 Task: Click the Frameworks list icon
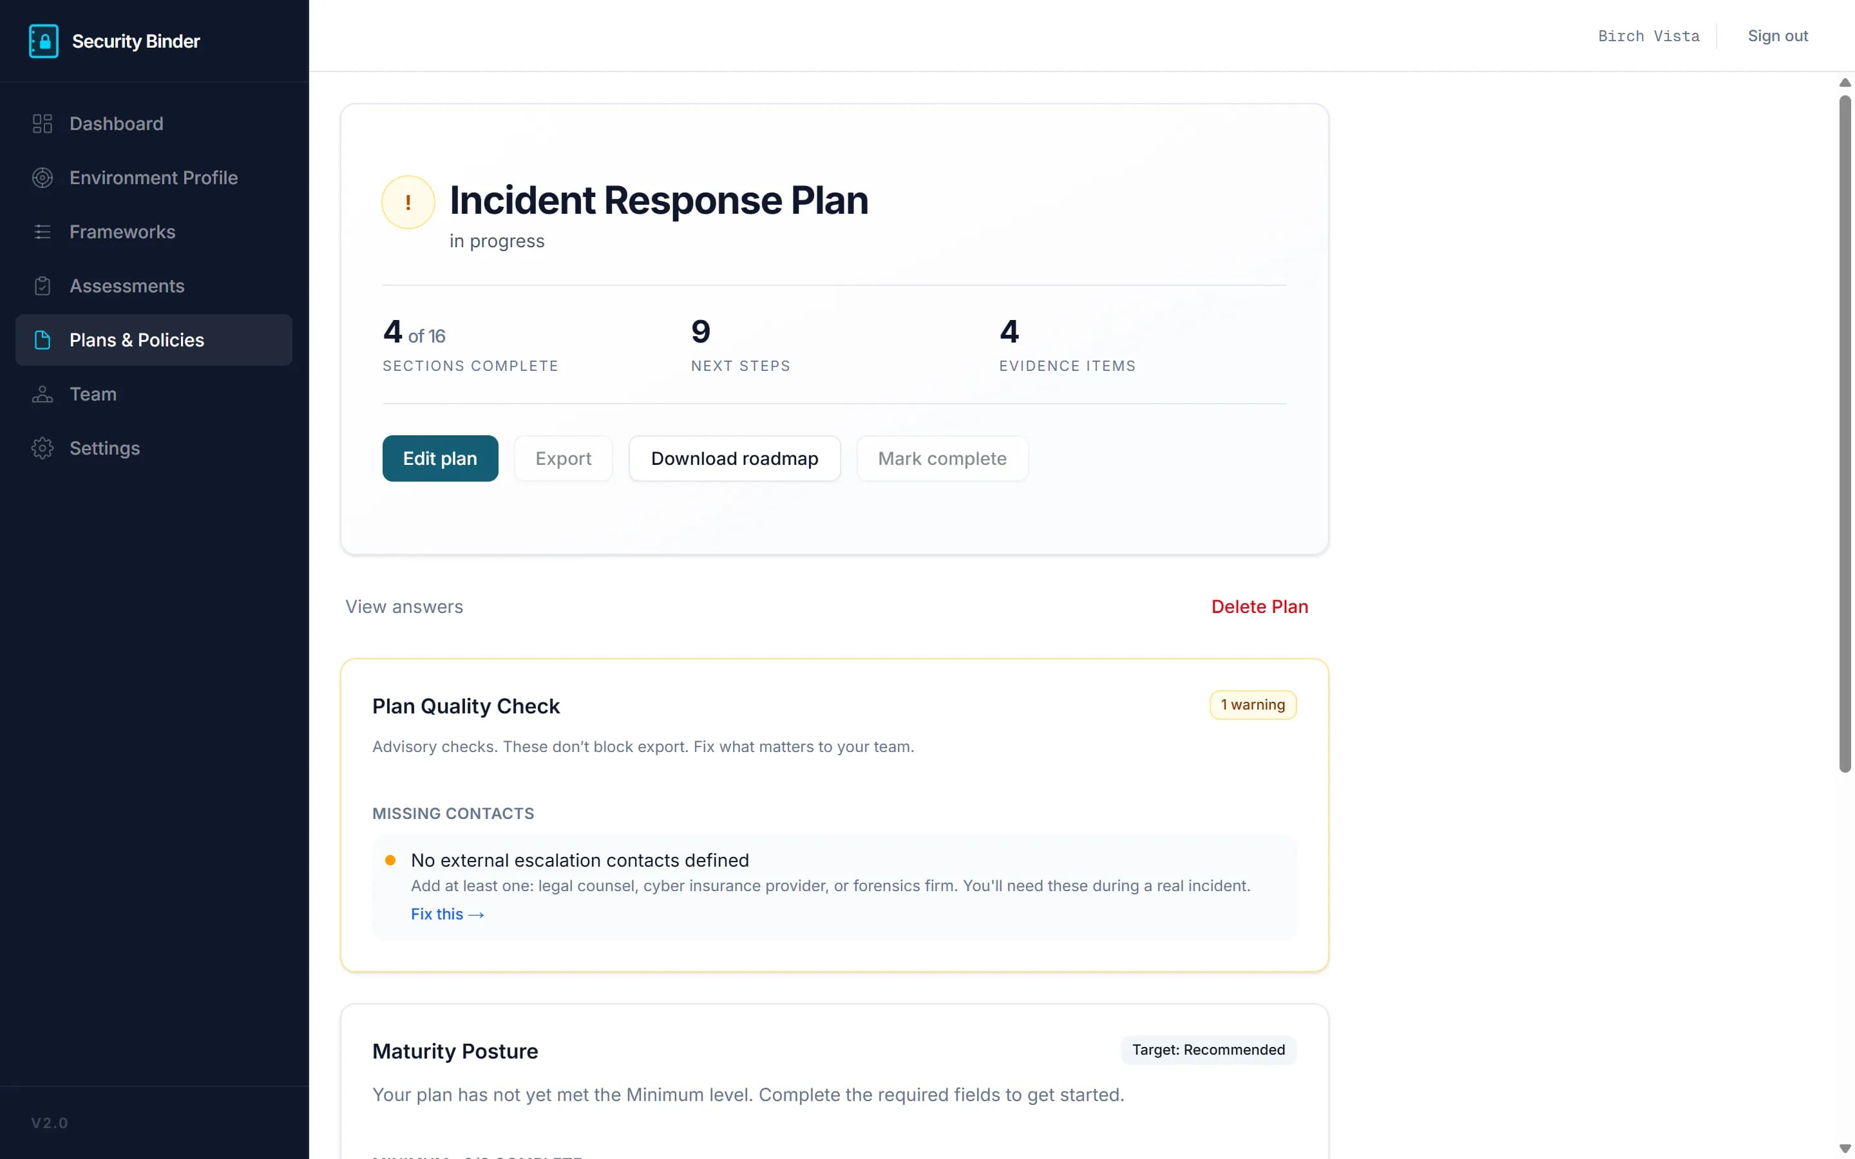pyautogui.click(x=42, y=232)
